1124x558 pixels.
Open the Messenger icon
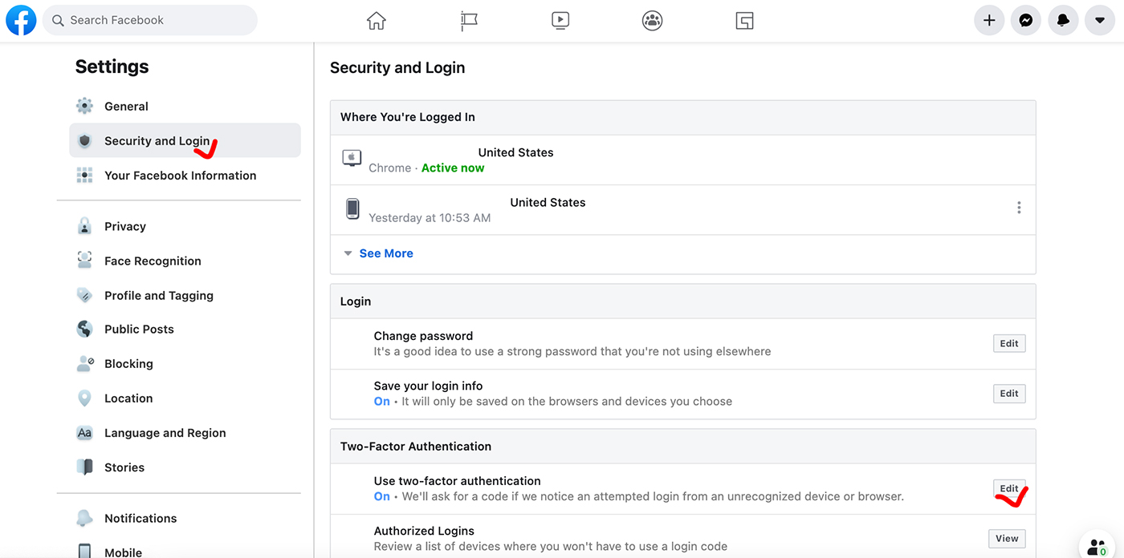point(1025,21)
